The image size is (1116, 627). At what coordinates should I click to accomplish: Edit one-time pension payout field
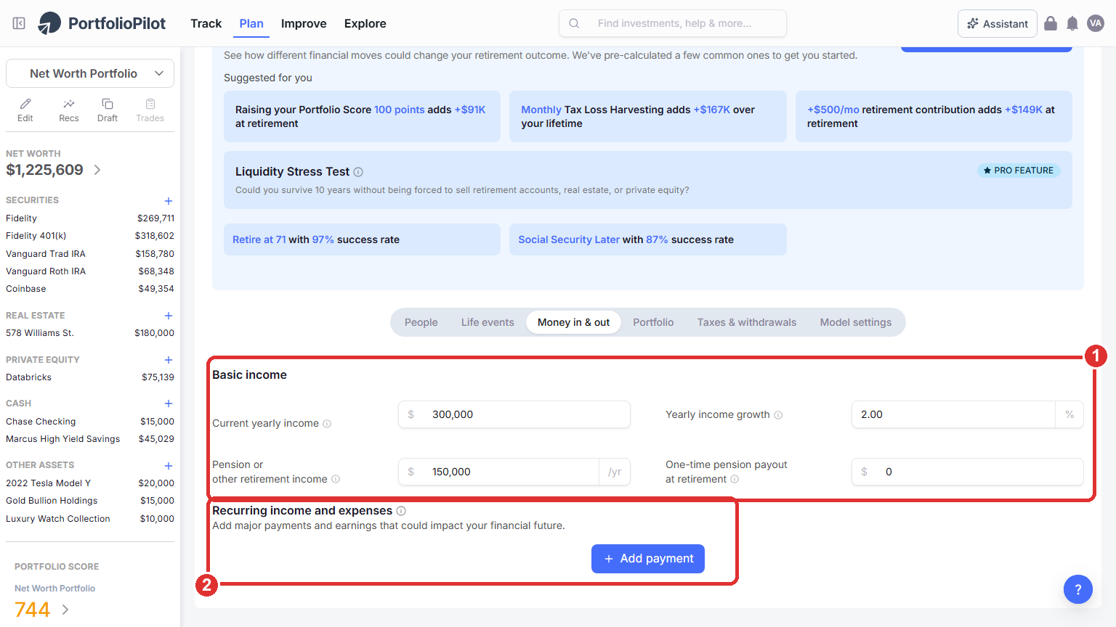click(968, 472)
